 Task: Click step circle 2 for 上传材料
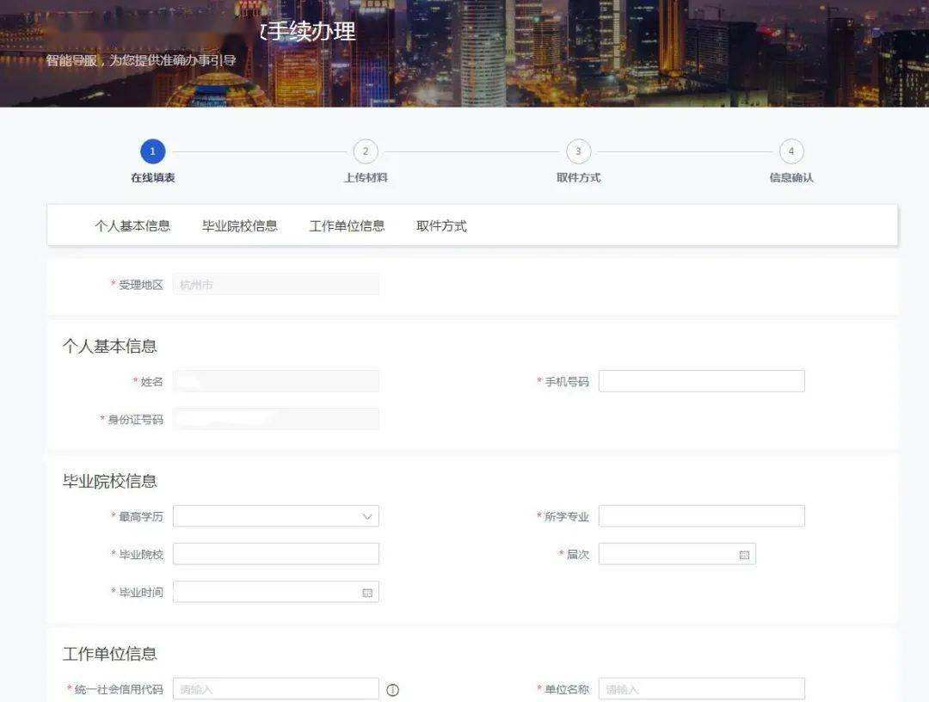(365, 151)
